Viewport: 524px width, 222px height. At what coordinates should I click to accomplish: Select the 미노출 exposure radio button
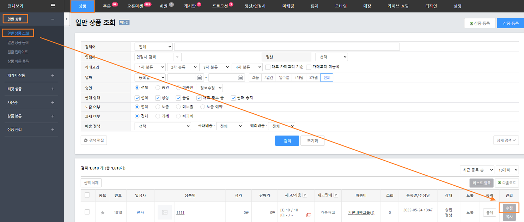[178, 107]
